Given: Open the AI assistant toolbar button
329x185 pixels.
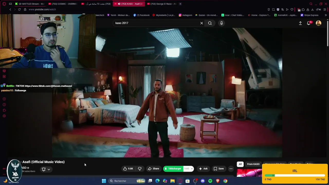Looking at the screenshot, I should [x=318, y=10].
